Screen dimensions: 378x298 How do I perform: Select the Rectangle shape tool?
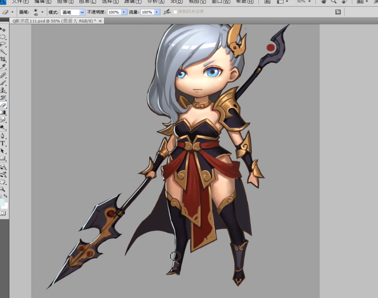pyautogui.click(x=3, y=158)
